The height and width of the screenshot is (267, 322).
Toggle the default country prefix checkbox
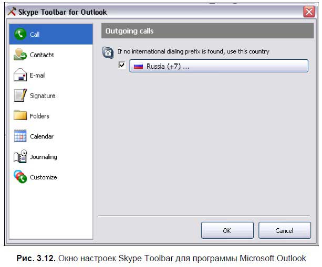click(122, 66)
